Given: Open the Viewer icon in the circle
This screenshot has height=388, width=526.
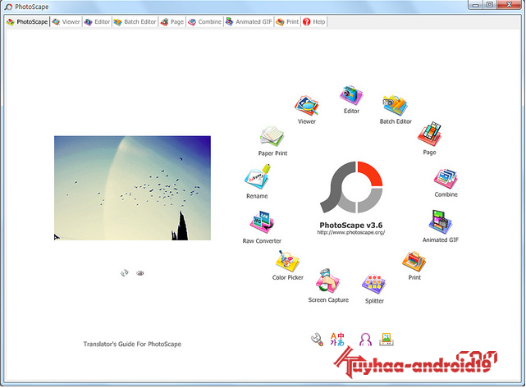Looking at the screenshot, I should [307, 106].
